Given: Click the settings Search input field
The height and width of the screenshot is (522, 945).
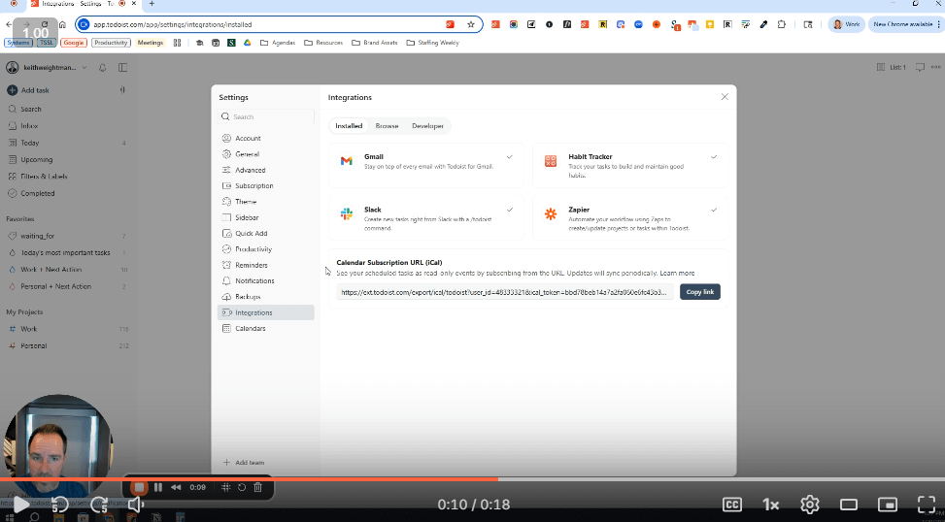Looking at the screenshot, I should (266, 116).
